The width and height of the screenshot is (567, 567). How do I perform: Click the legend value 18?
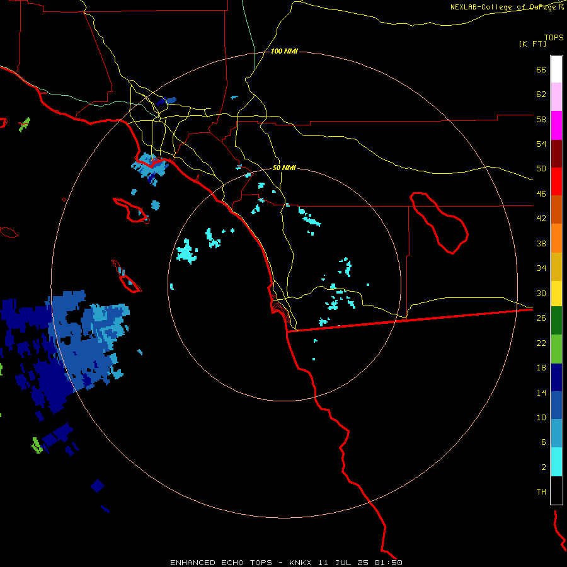(x=541, y=368)
